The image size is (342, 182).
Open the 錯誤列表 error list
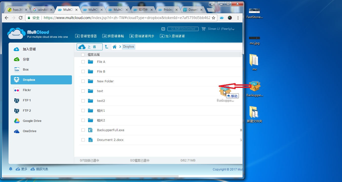tap(39, 169)
